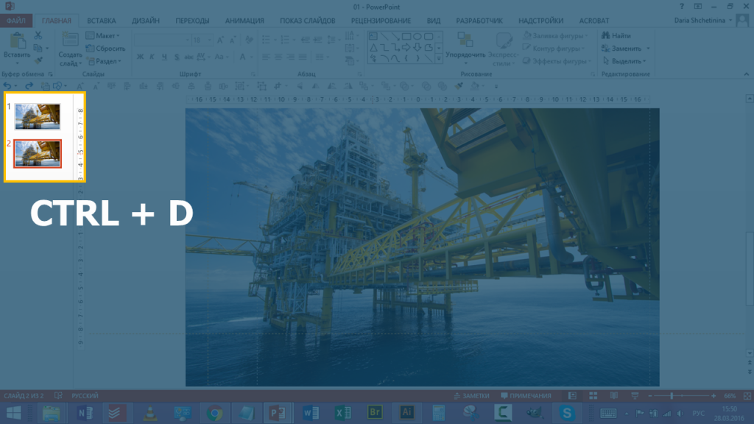754x424 pixels.
Task: Adjust the zoom slider in status bar
Action: point(672,396)
